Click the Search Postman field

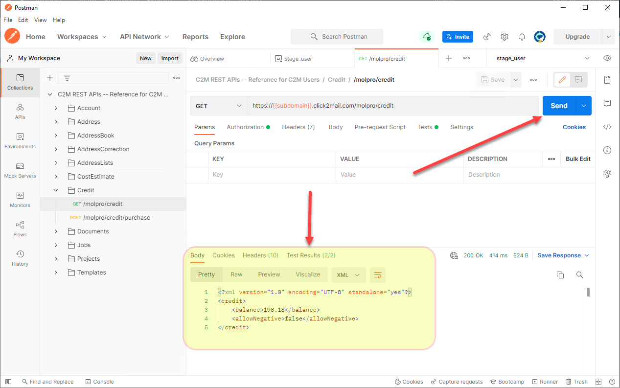click(337, 37)
